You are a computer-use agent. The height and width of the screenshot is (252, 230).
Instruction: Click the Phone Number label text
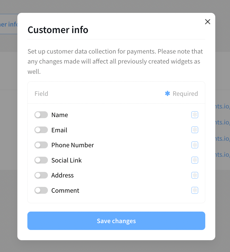point(73,145)
